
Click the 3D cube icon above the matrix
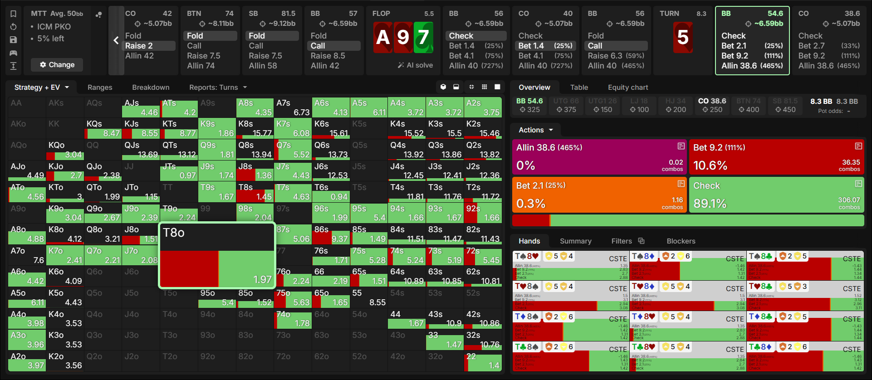(x=443, y=87)
